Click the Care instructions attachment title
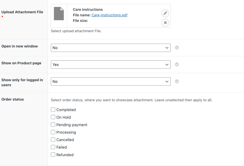This screenshot has height=166, width=244. point(88,9)
